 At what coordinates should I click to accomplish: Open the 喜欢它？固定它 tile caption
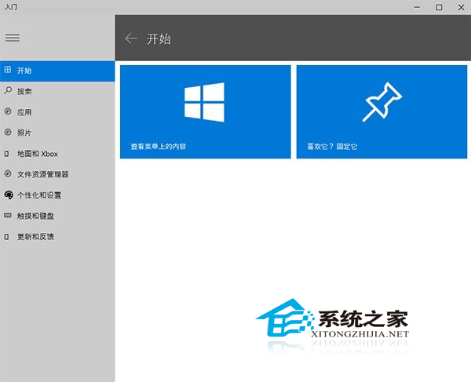(332, 147)
